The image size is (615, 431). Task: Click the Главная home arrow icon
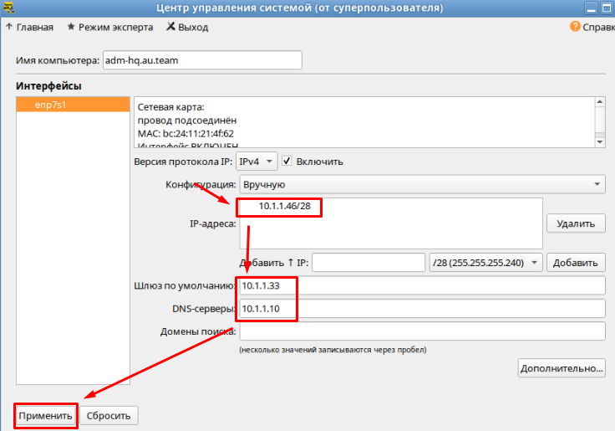point(8,27)
